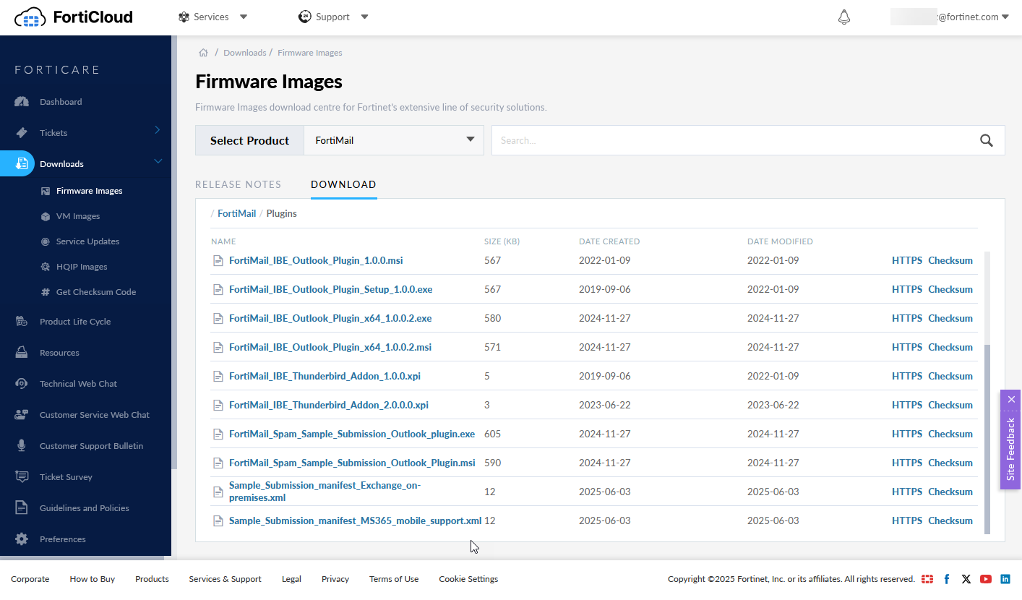Click the search magnifier icon
This screenshot has height=600, width=1022.
click(986, 140)
